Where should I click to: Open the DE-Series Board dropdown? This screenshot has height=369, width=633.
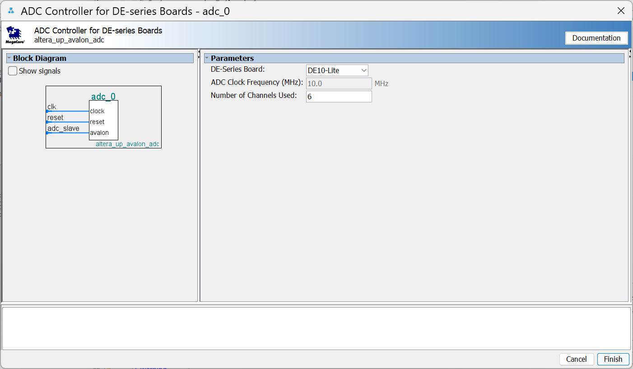point(337,70)
